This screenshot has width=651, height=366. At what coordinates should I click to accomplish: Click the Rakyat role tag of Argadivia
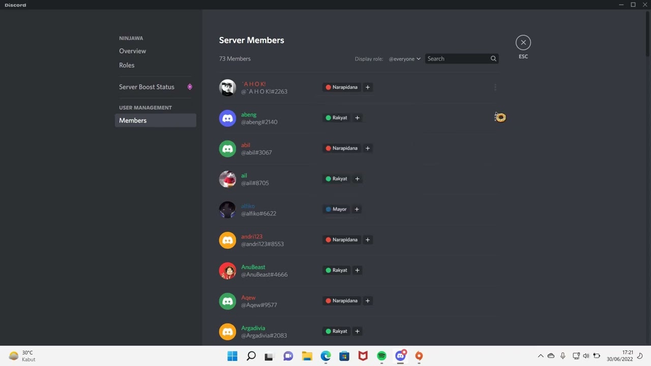coord(337,331)
